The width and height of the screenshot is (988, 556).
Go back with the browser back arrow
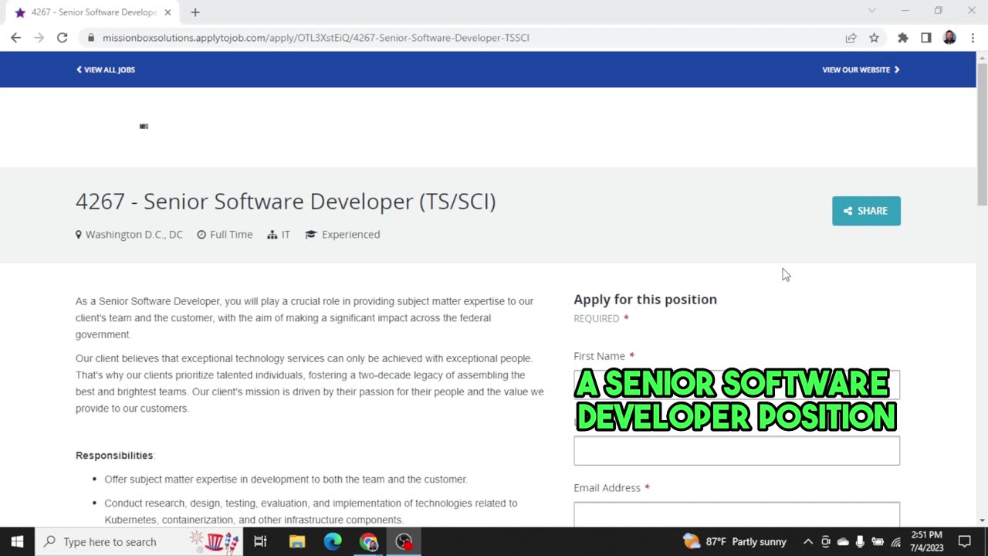coord(15,37)
